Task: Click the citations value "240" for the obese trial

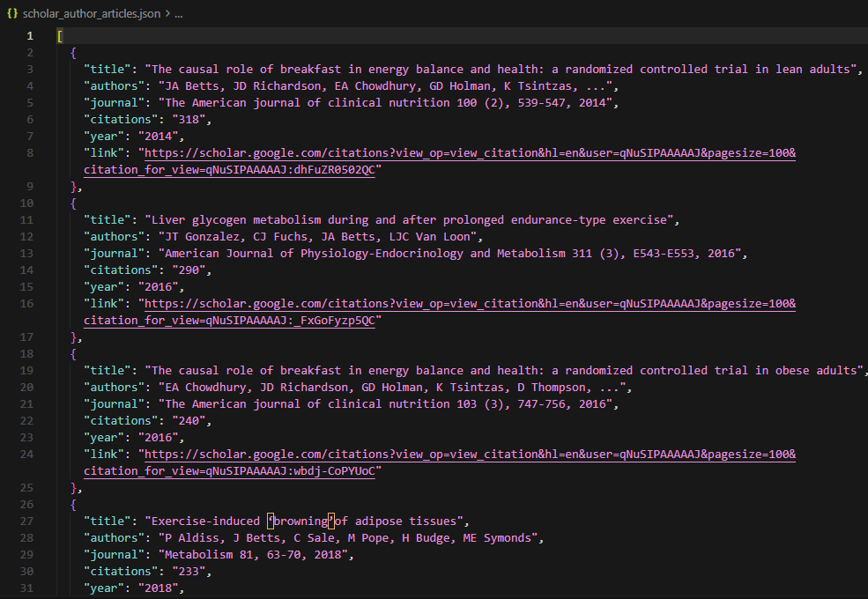Action: coord(190,420)
